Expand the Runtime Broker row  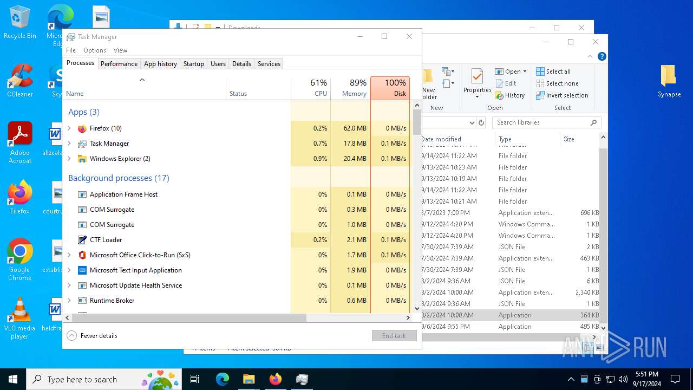[69, 301]
